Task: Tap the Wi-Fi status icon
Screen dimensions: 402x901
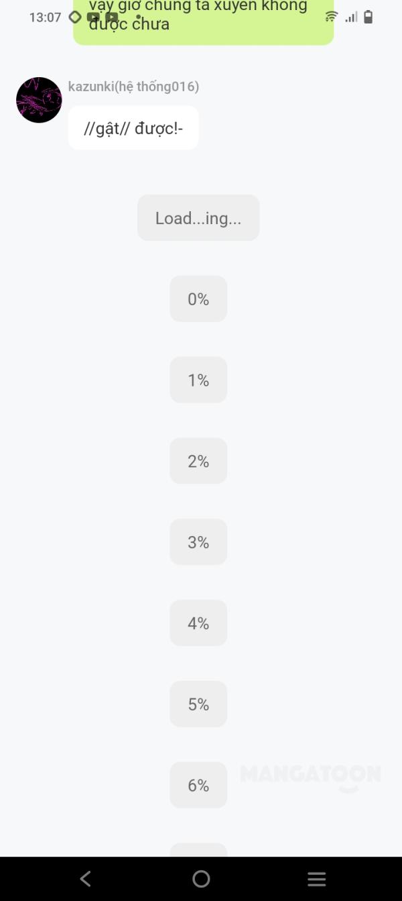Action: (x=331, y=17)
